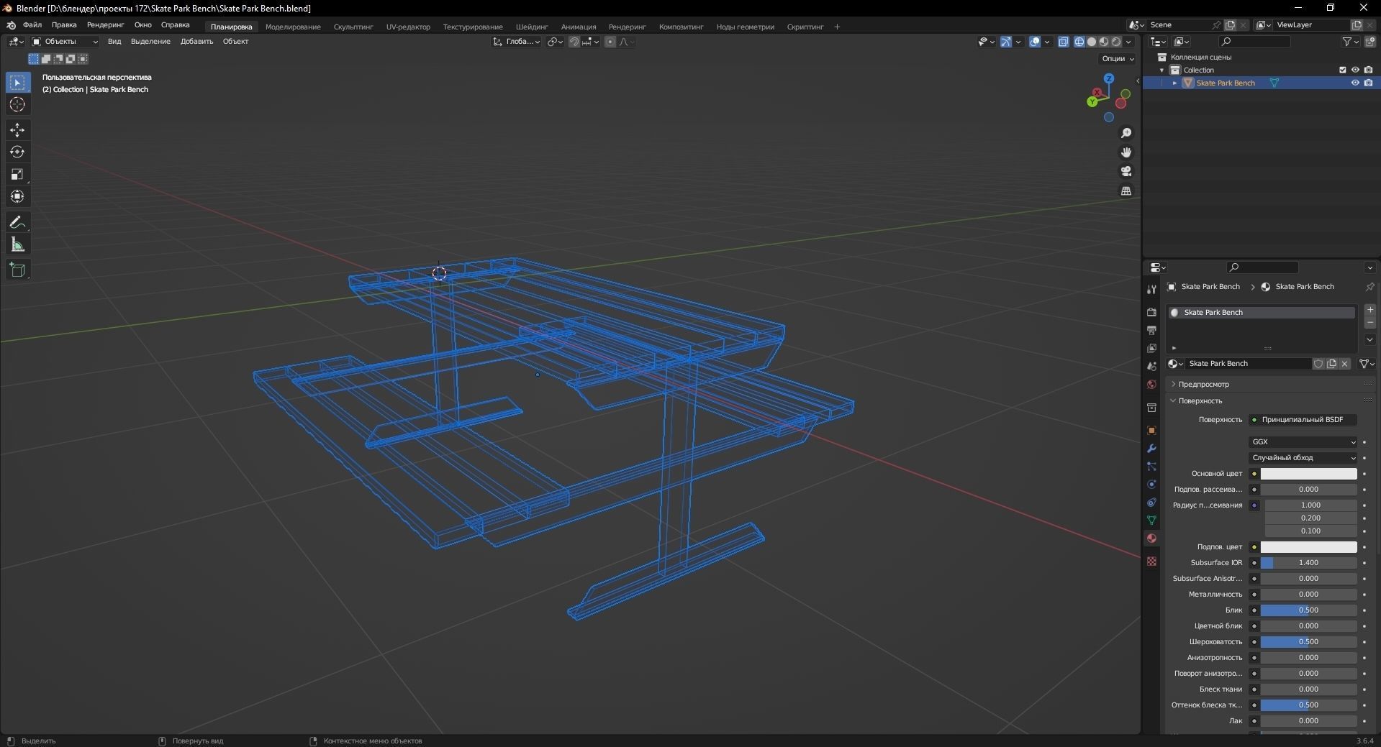Switch to solid shading mode
The width and height of the screenshot is (1381, 747).
(1092, 42)
